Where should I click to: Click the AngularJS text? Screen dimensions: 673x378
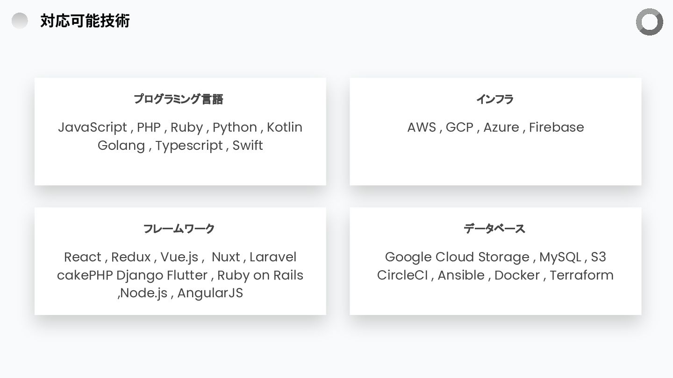click(210, 293)
